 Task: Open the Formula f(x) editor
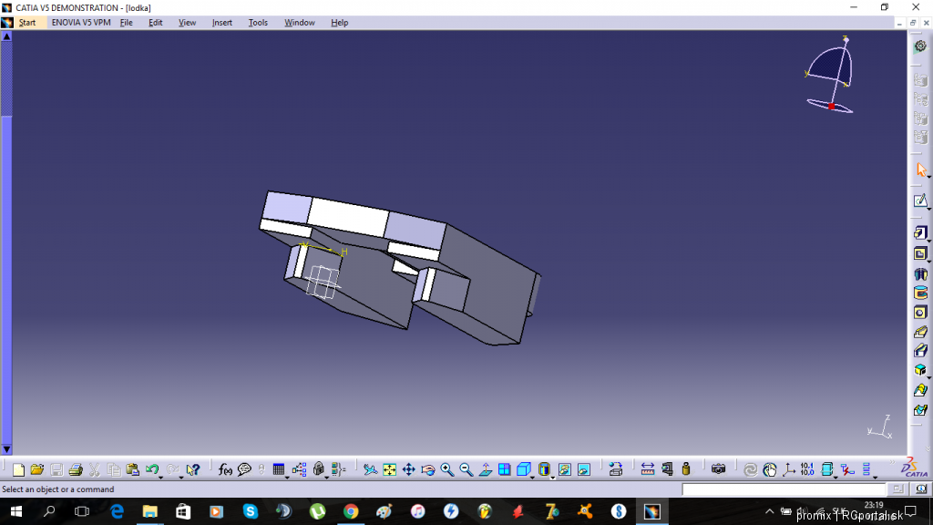click(x=225, y=469)
